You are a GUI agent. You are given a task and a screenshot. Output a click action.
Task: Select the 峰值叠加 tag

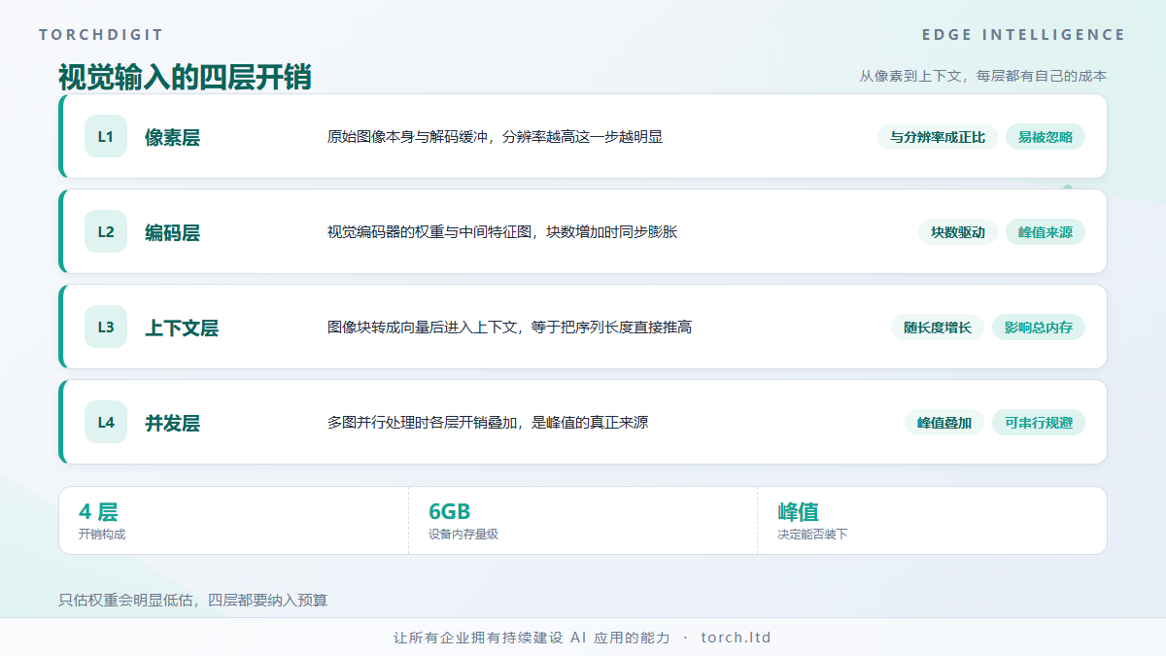[x=944, y=423]
